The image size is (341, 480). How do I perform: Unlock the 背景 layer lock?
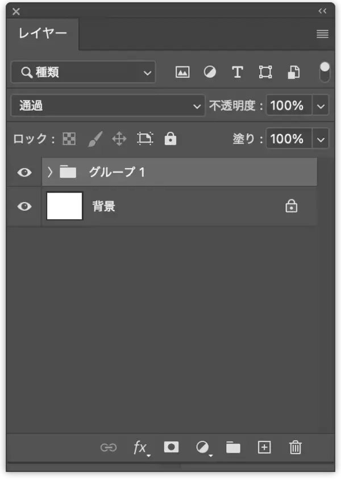(291, 206)
